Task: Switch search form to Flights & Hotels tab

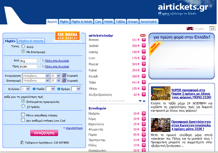Action: 31,41
